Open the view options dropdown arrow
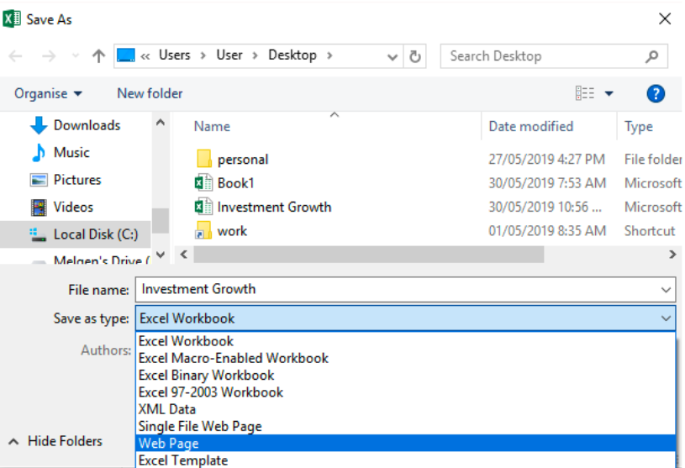 pyautogui.click(x=609, y=93)
